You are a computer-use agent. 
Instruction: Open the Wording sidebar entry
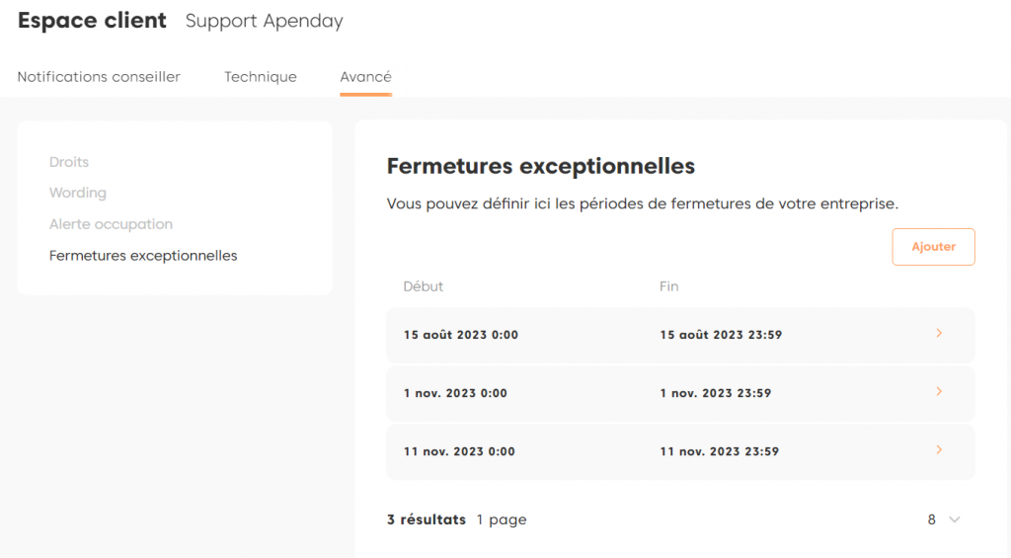coord(78,193)
